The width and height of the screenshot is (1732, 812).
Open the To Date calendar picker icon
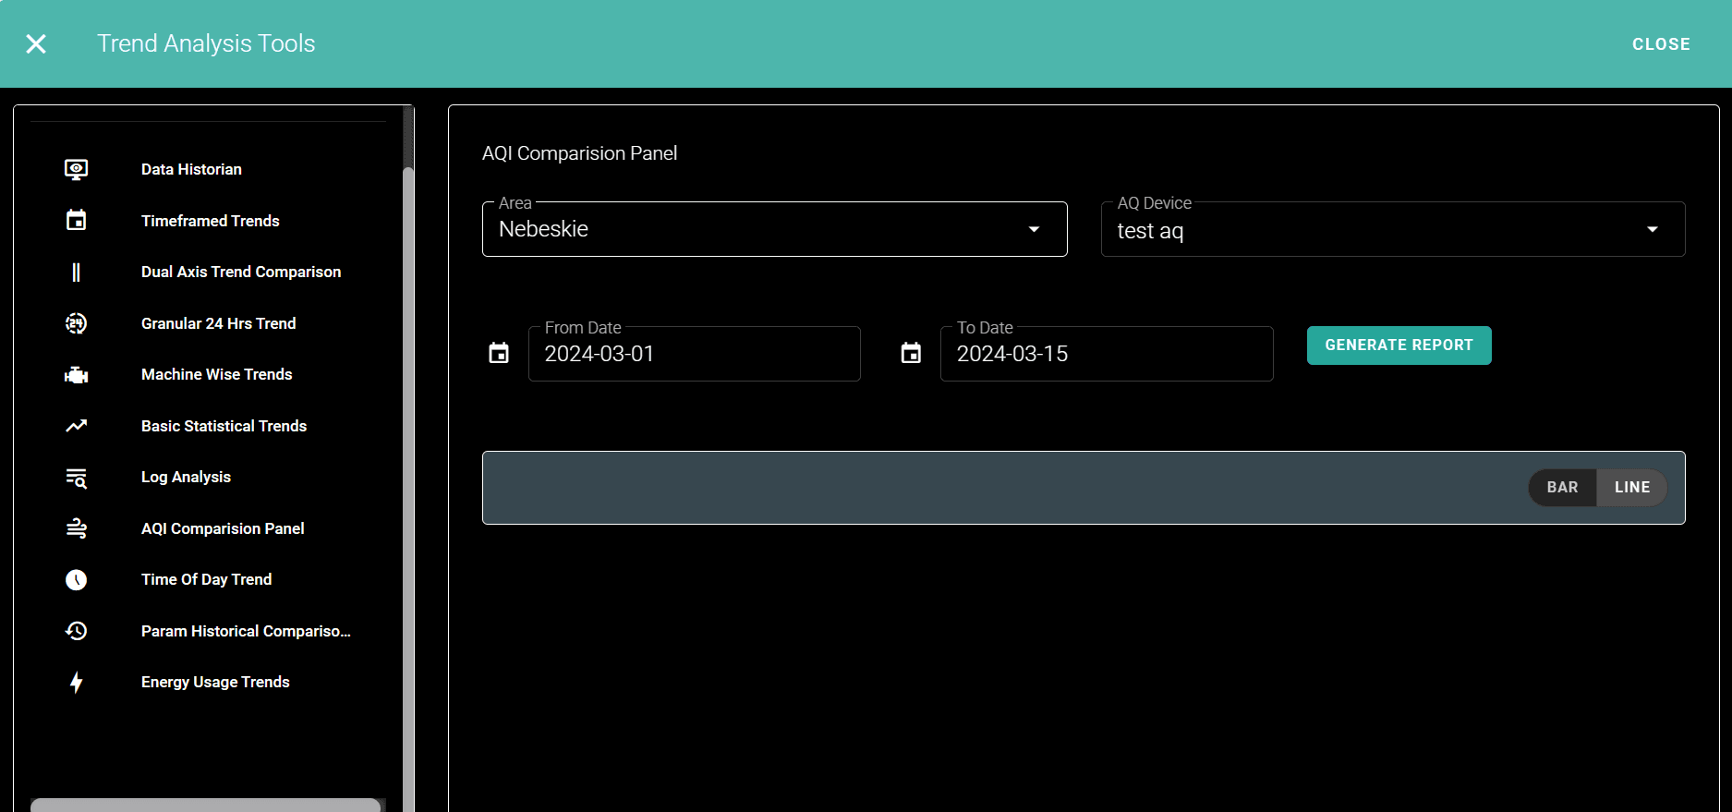(x=911, y=353)
